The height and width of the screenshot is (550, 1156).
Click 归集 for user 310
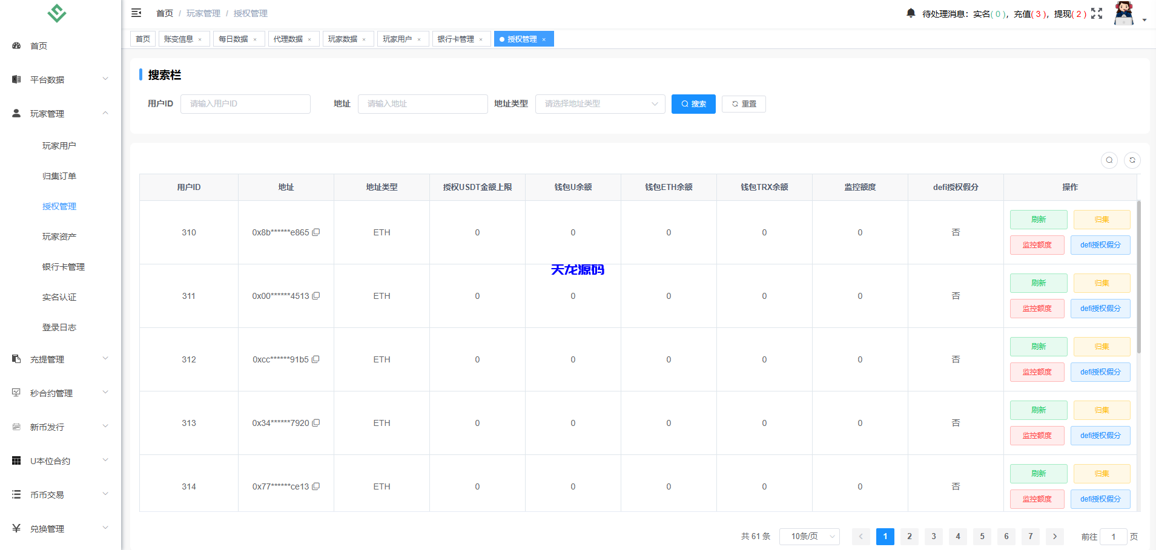point(1101,219)
